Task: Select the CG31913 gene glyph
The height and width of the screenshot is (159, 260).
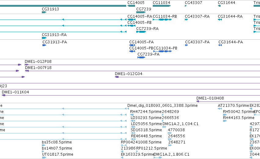Action: (44, 12)
